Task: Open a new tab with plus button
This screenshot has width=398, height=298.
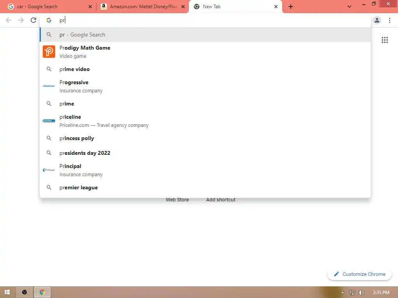Action: tap(291, 7)
